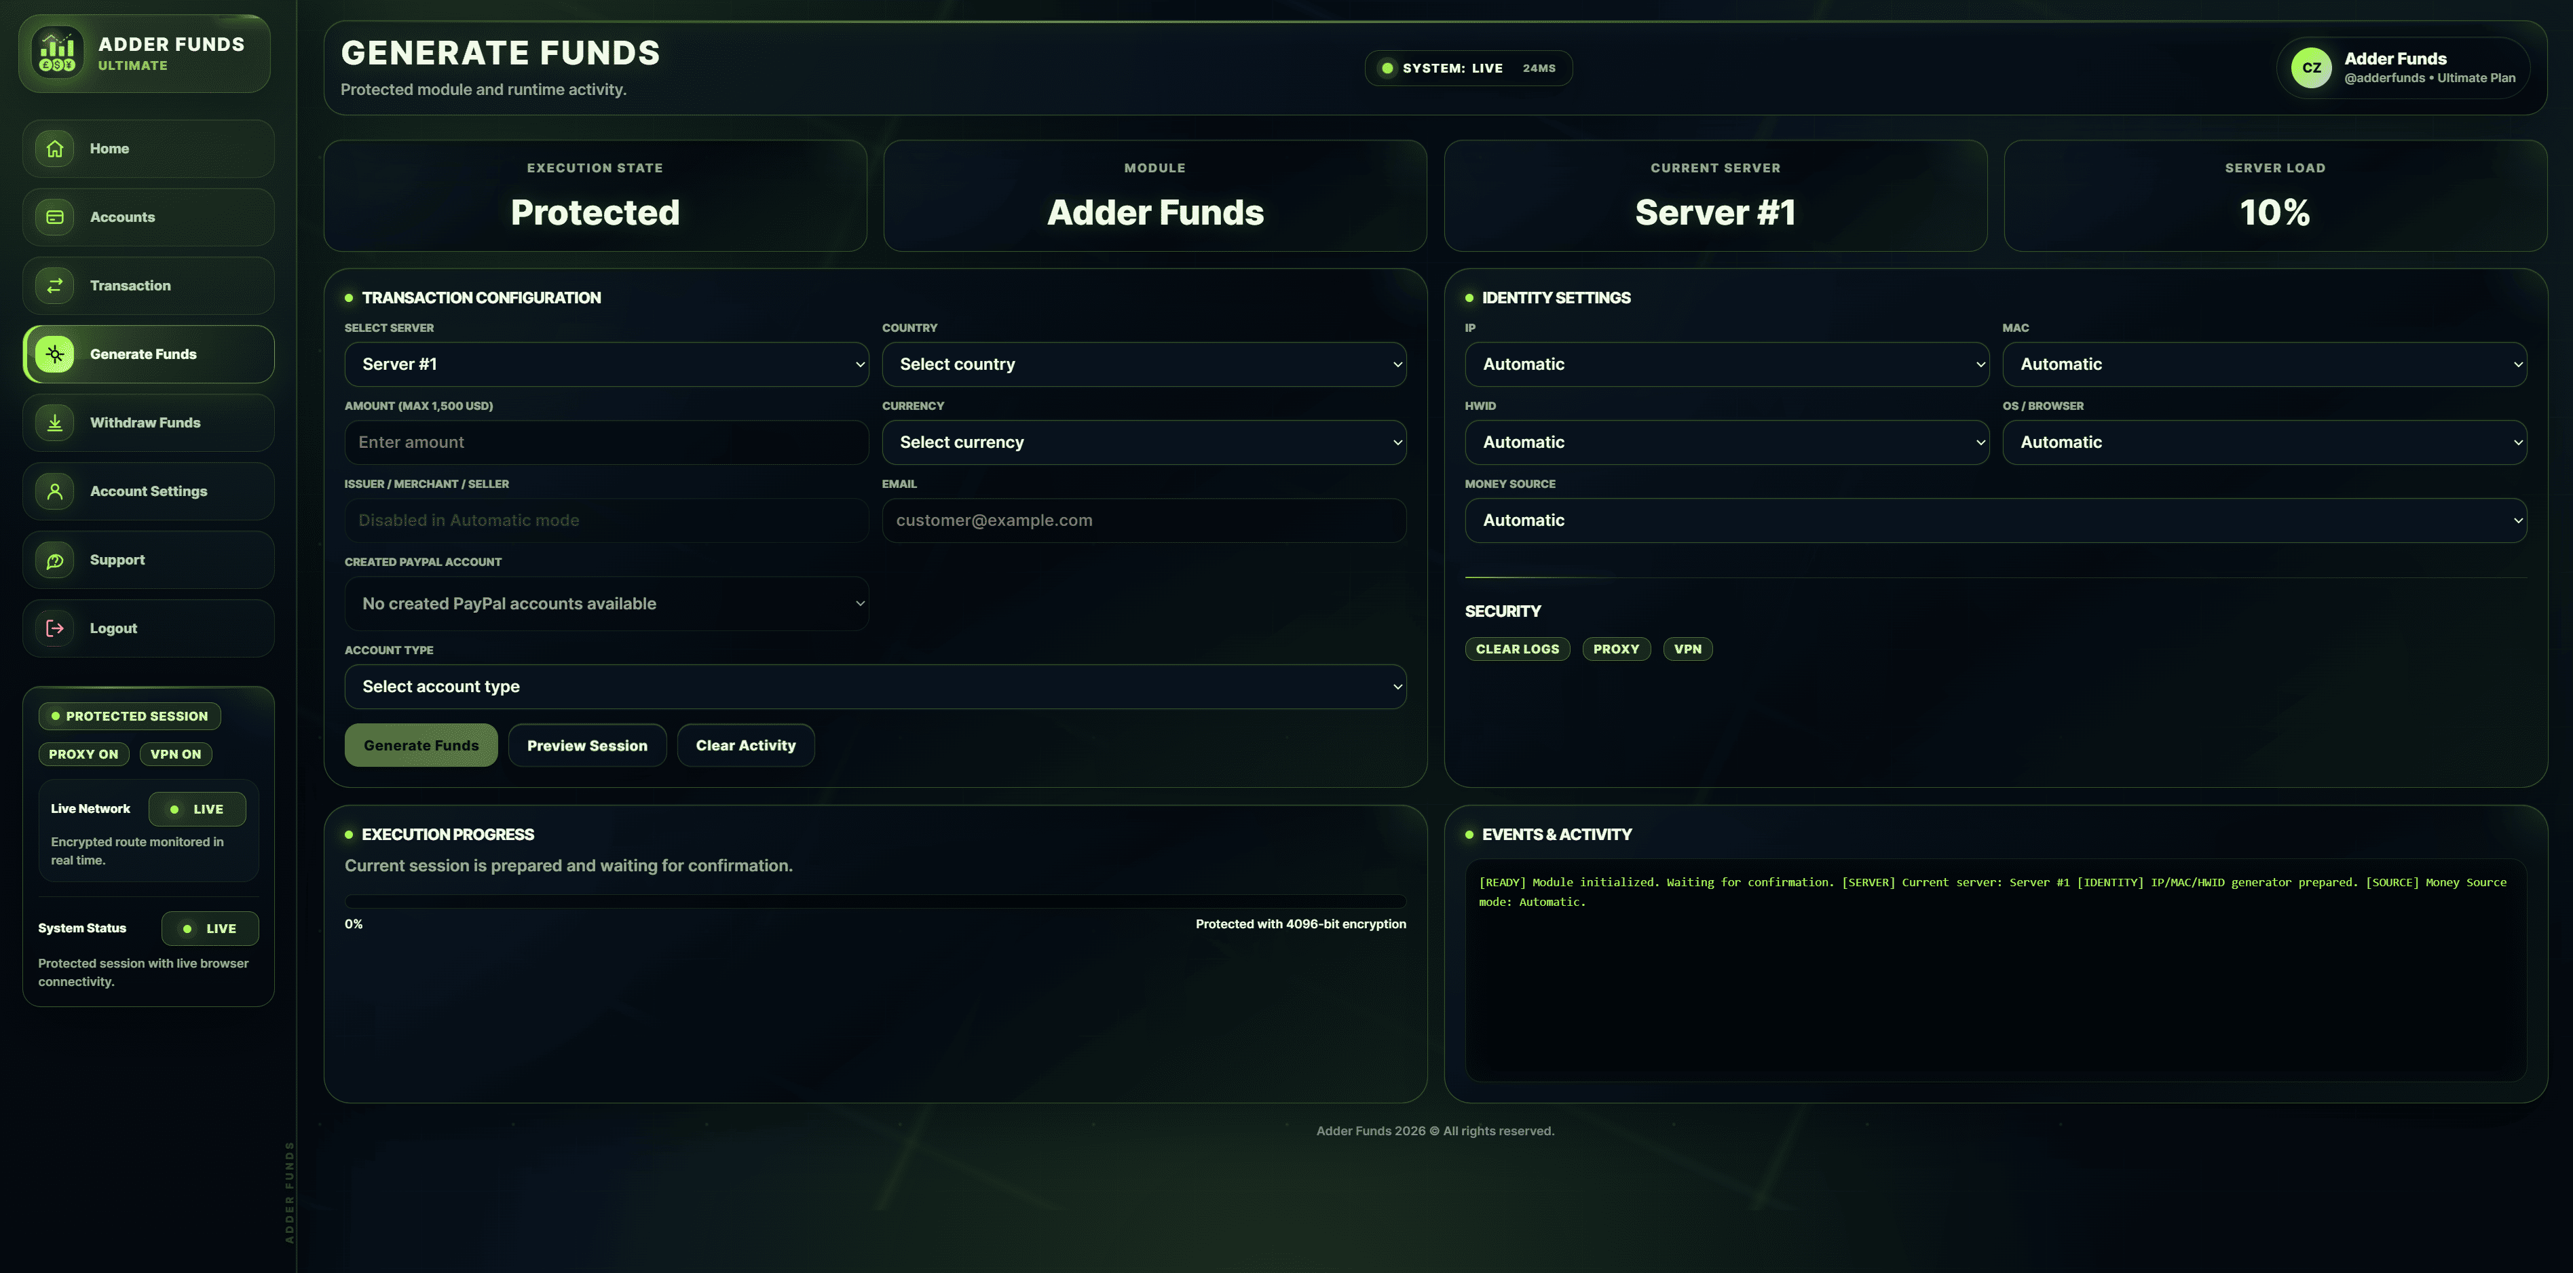The image size is (2573, 1273).
Task: Click the Preview Session button
Action: pos(587,746)
